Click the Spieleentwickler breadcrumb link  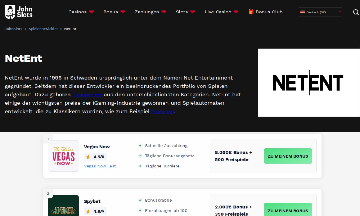tap(43, 29)
